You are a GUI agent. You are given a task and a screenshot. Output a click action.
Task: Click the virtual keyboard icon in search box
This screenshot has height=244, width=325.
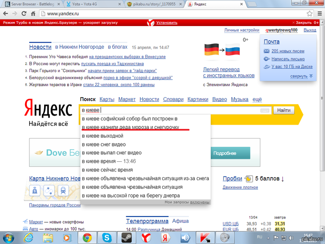click(265, 111)
